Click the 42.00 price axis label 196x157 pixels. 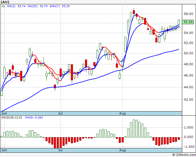pyautogui.click(x=189, y=99)
